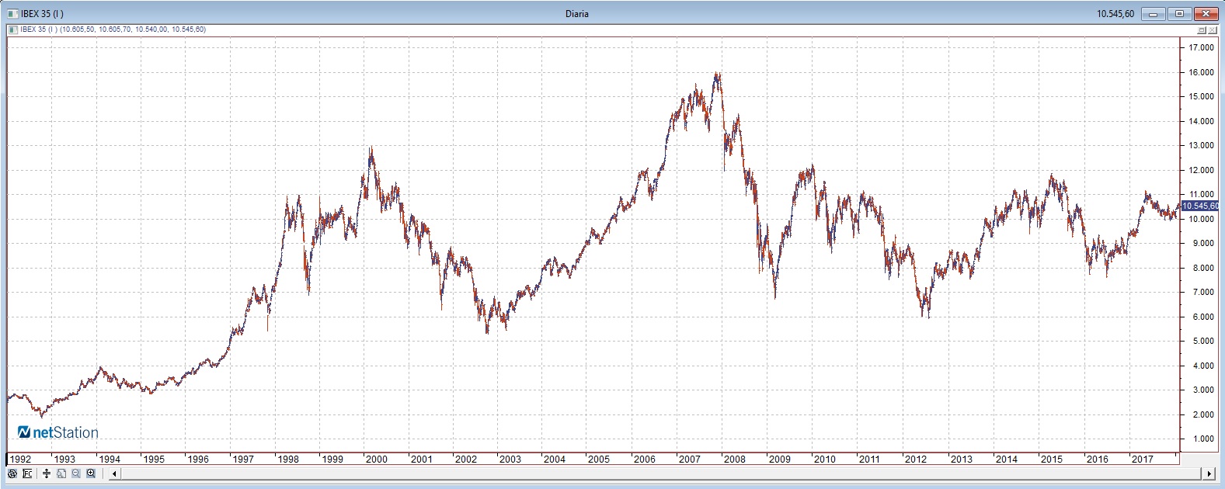
Task: Click the 1.000 price axis label
Action: pyautogui.click(x=1202, y=439)
